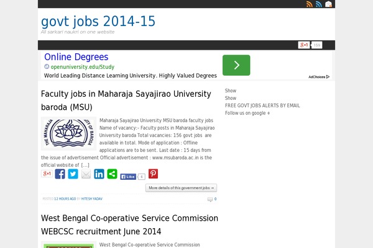
Task: Click More details of this government jobs button
Action: click(182, 188)
